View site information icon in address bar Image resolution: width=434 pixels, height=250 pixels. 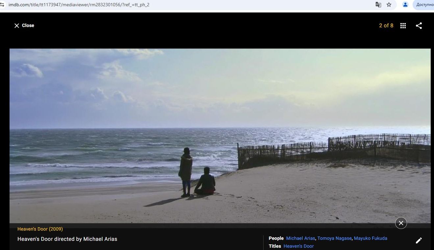2,5
